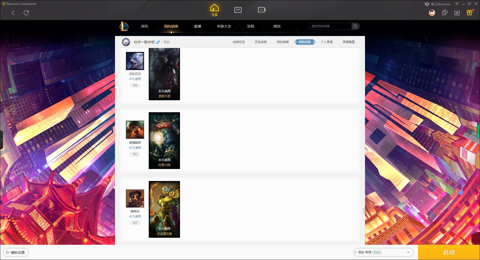The height and width of the screenshot is (260, 480).
Task: Click the skin list scrollbar thumb
Action: [364, 211]
